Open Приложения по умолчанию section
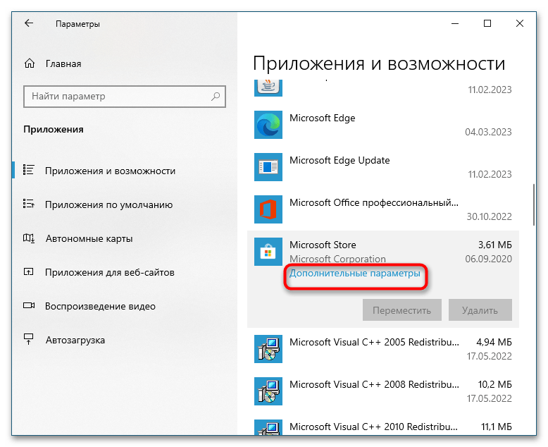 108,204
